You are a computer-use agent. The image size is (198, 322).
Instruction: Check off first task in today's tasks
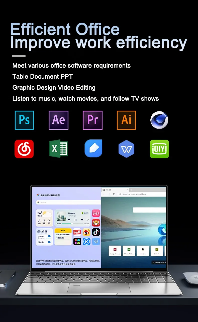click(x=49, y=236)
